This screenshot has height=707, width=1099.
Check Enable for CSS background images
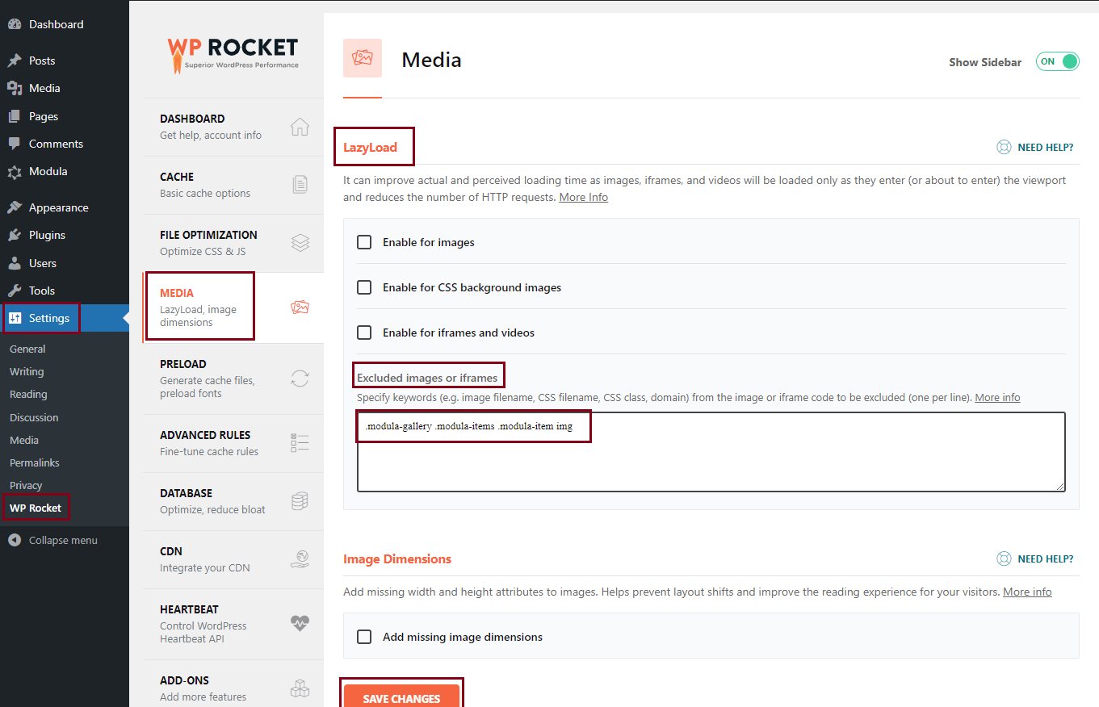(364, 287)
